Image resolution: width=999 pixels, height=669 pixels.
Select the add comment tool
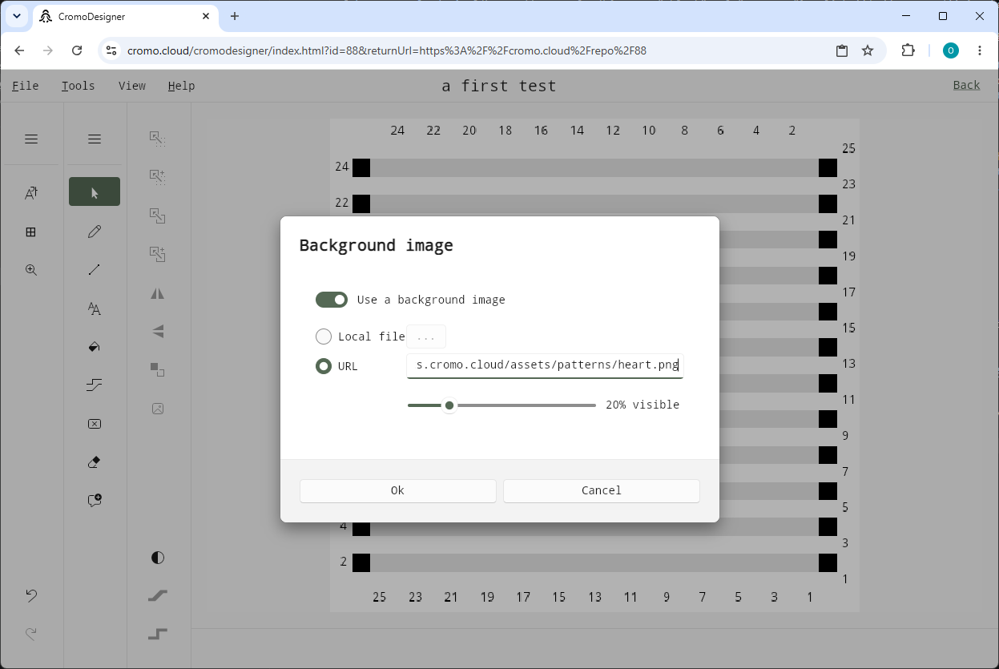[x=95, y=500]
